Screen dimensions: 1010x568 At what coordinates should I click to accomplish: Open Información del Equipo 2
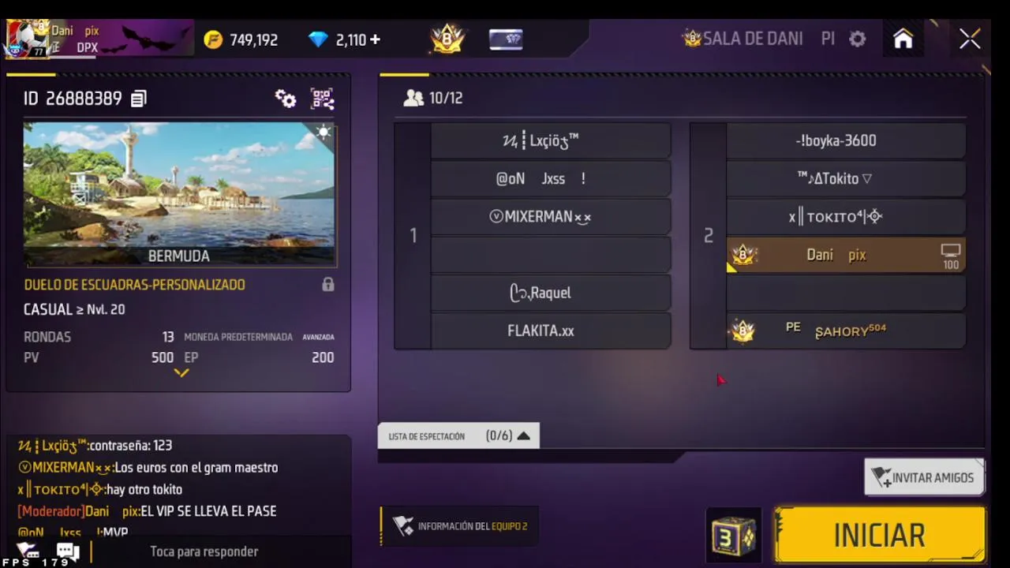[460, 526]
